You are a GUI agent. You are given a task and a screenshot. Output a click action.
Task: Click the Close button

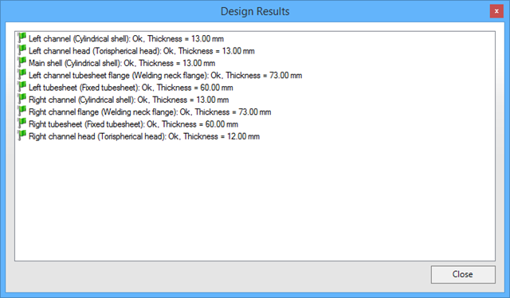tap(463, 274)
